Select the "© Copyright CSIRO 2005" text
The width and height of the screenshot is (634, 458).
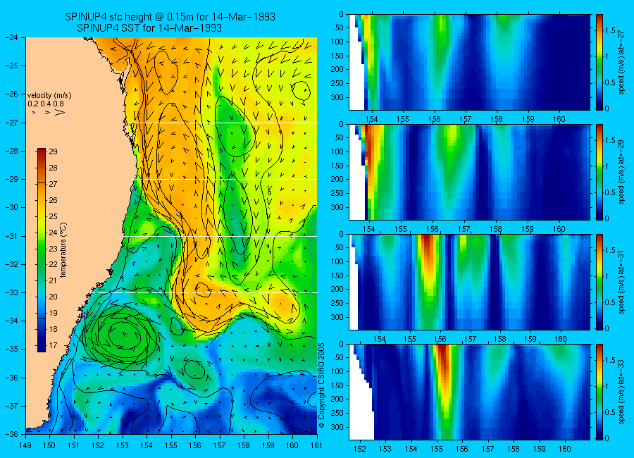322,385
